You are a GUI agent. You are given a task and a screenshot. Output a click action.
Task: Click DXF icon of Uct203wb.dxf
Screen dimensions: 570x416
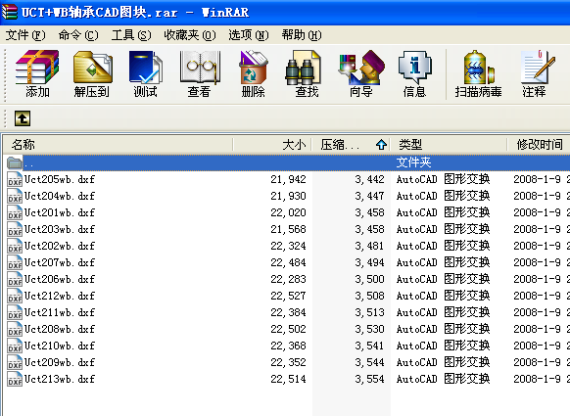[15, 229]
